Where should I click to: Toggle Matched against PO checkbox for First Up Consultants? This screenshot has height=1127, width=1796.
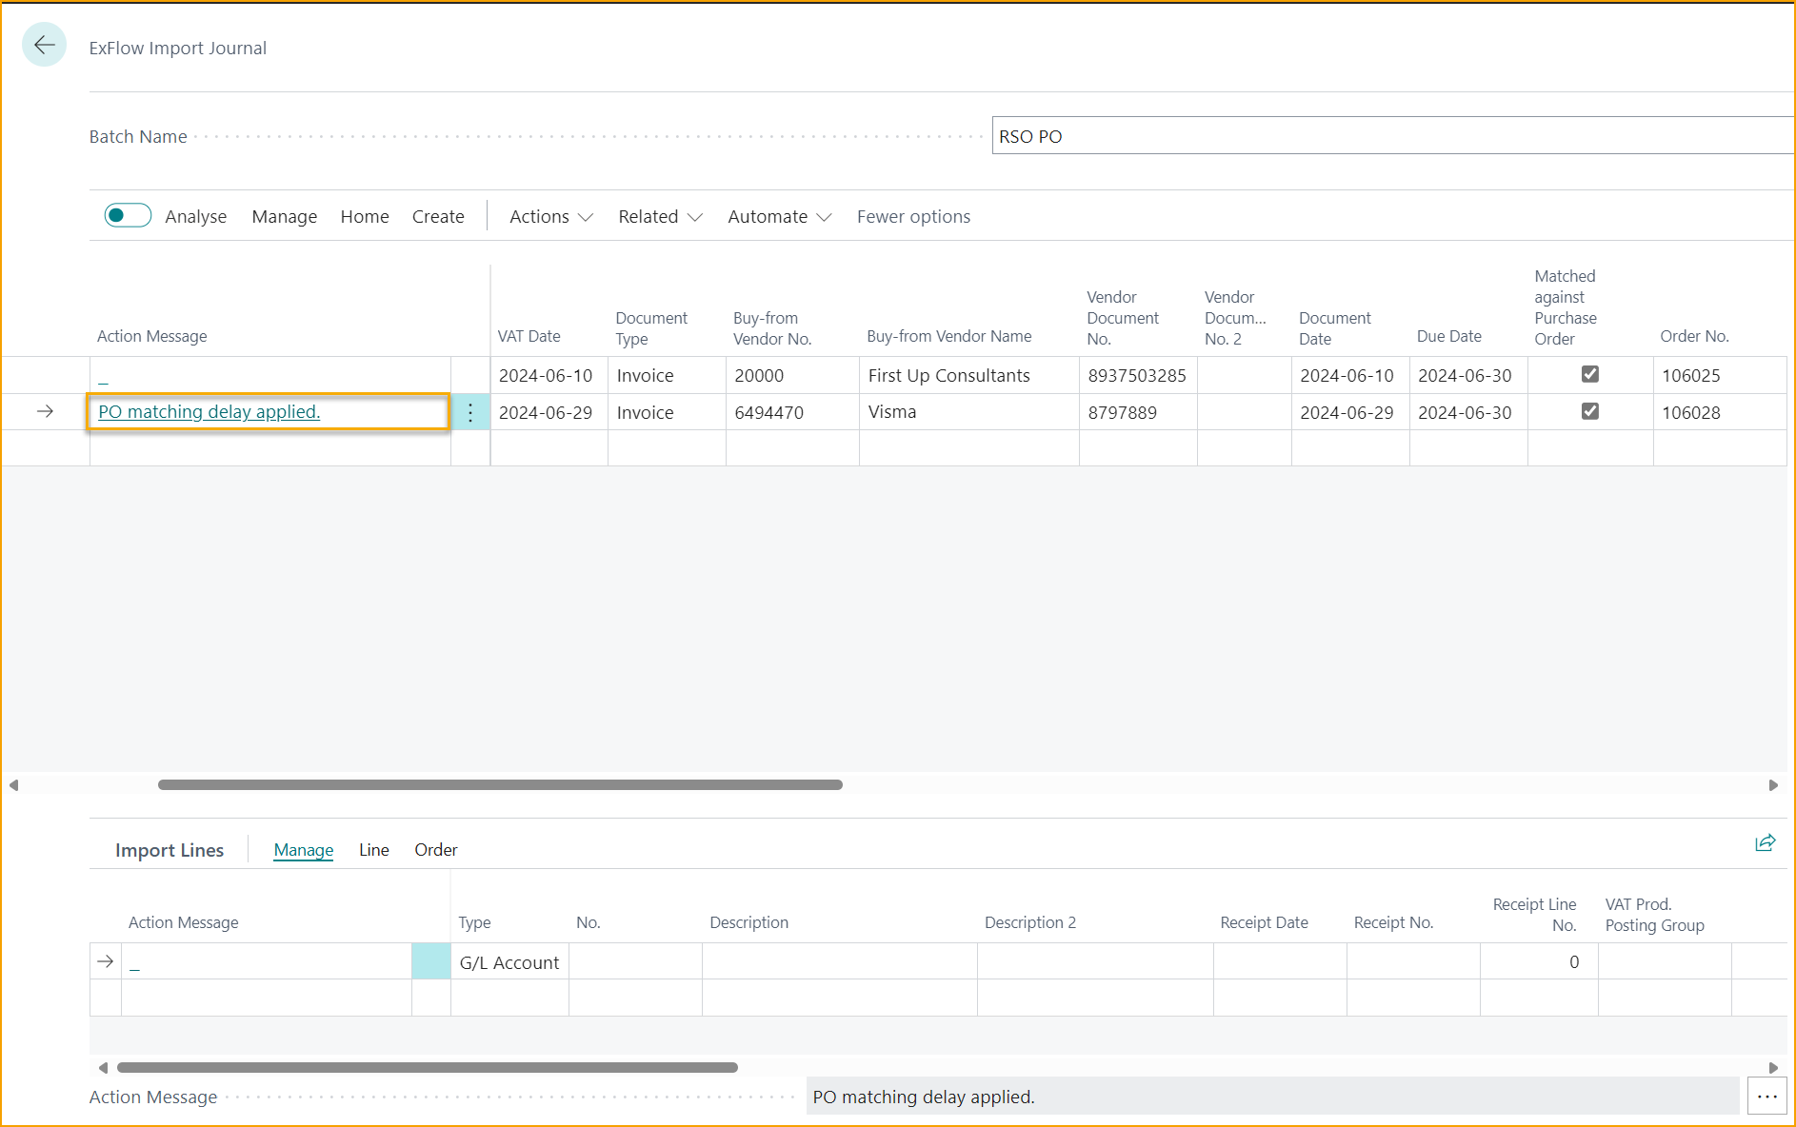(1589, 374)
